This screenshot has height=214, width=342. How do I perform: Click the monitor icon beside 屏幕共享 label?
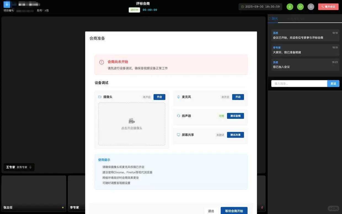(178, 135)
